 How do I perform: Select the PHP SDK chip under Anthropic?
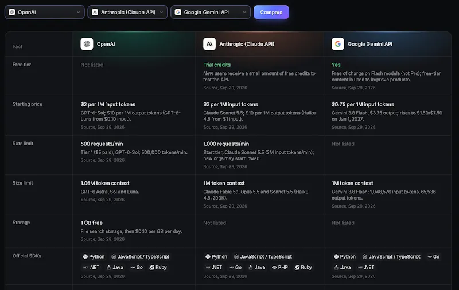coord(280,268)
